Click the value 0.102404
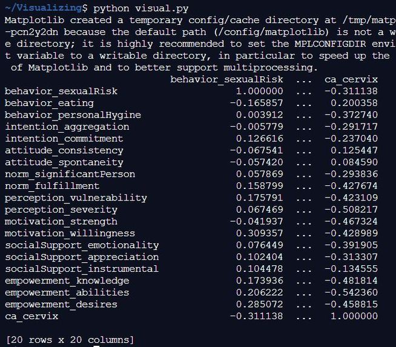 click(x=259, y=257)
